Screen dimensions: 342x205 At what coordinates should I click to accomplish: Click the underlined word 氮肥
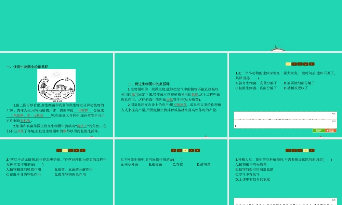pos(195,95)
